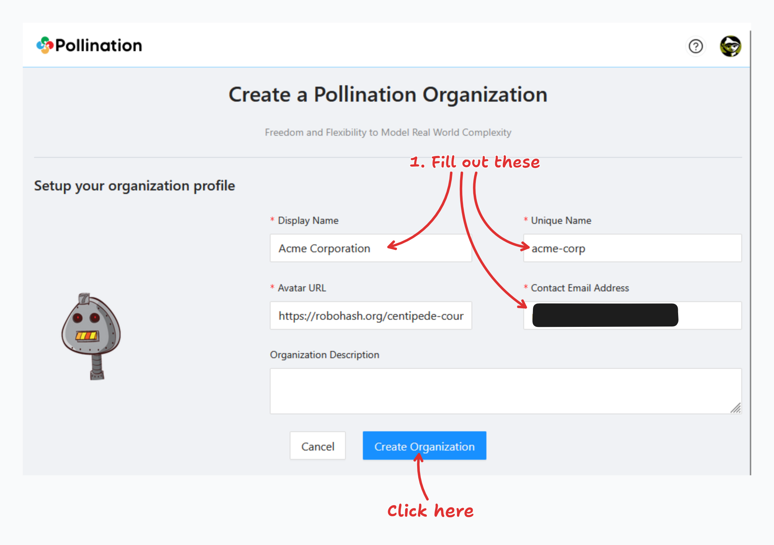Screen dimensions: 774x545
Task: Click the Setup your organization profile heading
Action: [134, 186]
